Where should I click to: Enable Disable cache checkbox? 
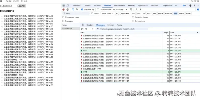[98, 10]
